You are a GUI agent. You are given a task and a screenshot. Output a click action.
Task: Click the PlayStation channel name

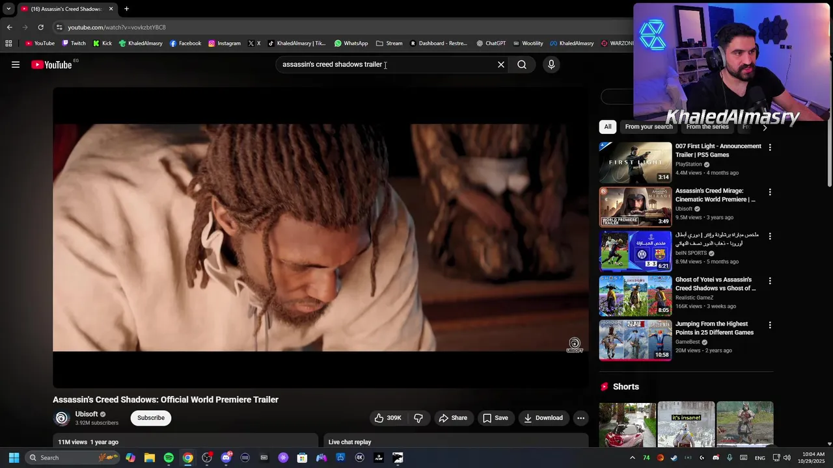689,164
